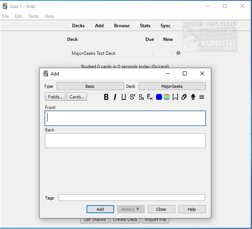The width and height of the screenshot is (252, 229).
Task: Toggle underline text formatting
Action: click(x=124, y=97)
